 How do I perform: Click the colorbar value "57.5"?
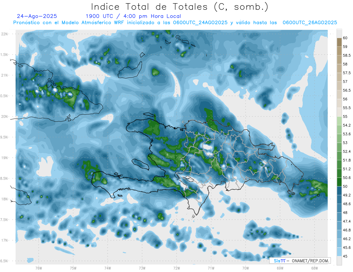coord(347,73)
